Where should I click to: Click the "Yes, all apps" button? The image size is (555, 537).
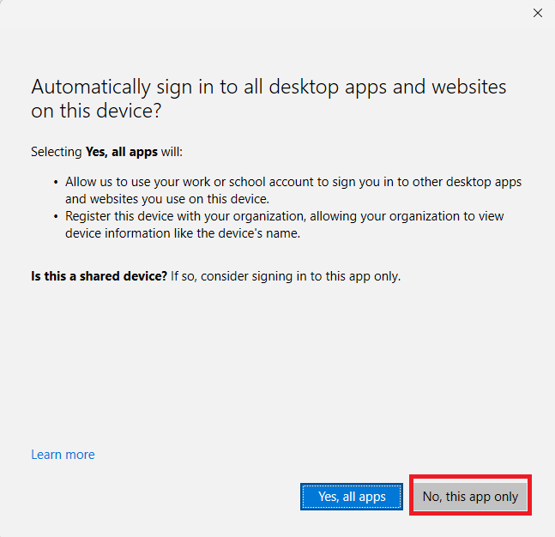click(x=352, y=497)
